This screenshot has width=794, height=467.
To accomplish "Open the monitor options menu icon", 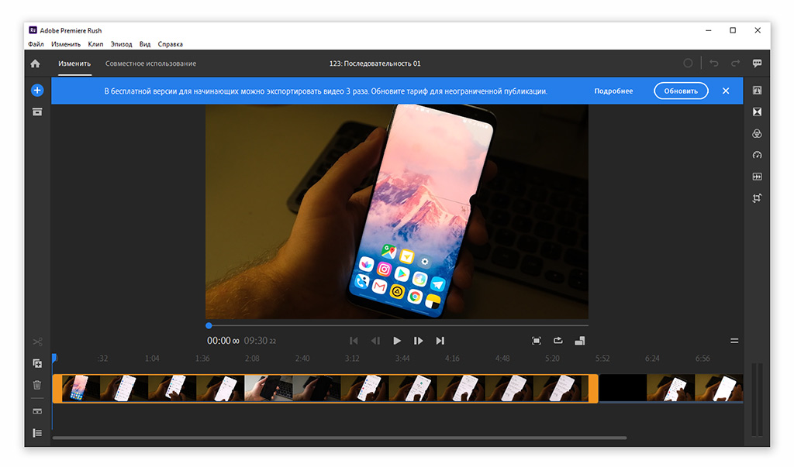I will point(734,341).
